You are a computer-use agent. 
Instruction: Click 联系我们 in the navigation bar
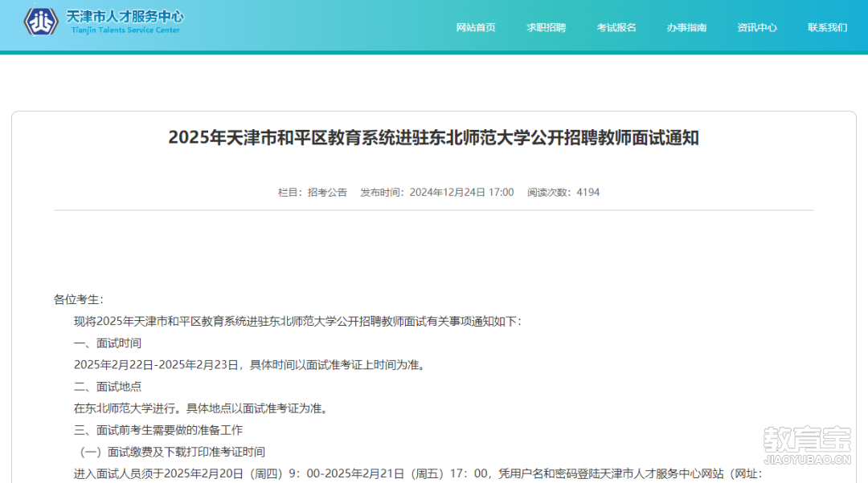pyautogui.click(x=827, y=27)
